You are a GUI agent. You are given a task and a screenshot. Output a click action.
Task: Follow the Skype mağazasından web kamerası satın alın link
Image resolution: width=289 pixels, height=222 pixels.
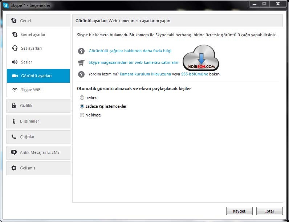[134, 62]
